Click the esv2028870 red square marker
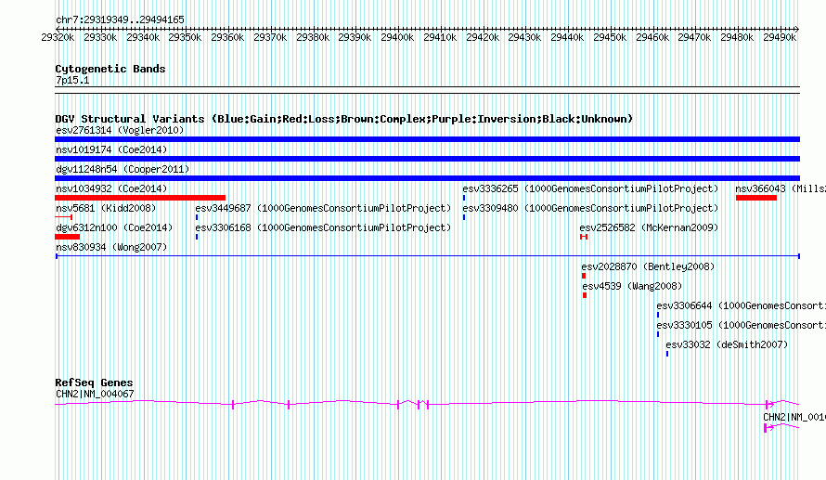Screen dimensions: 826x480 pyautogui.click(x=584, y=276)
